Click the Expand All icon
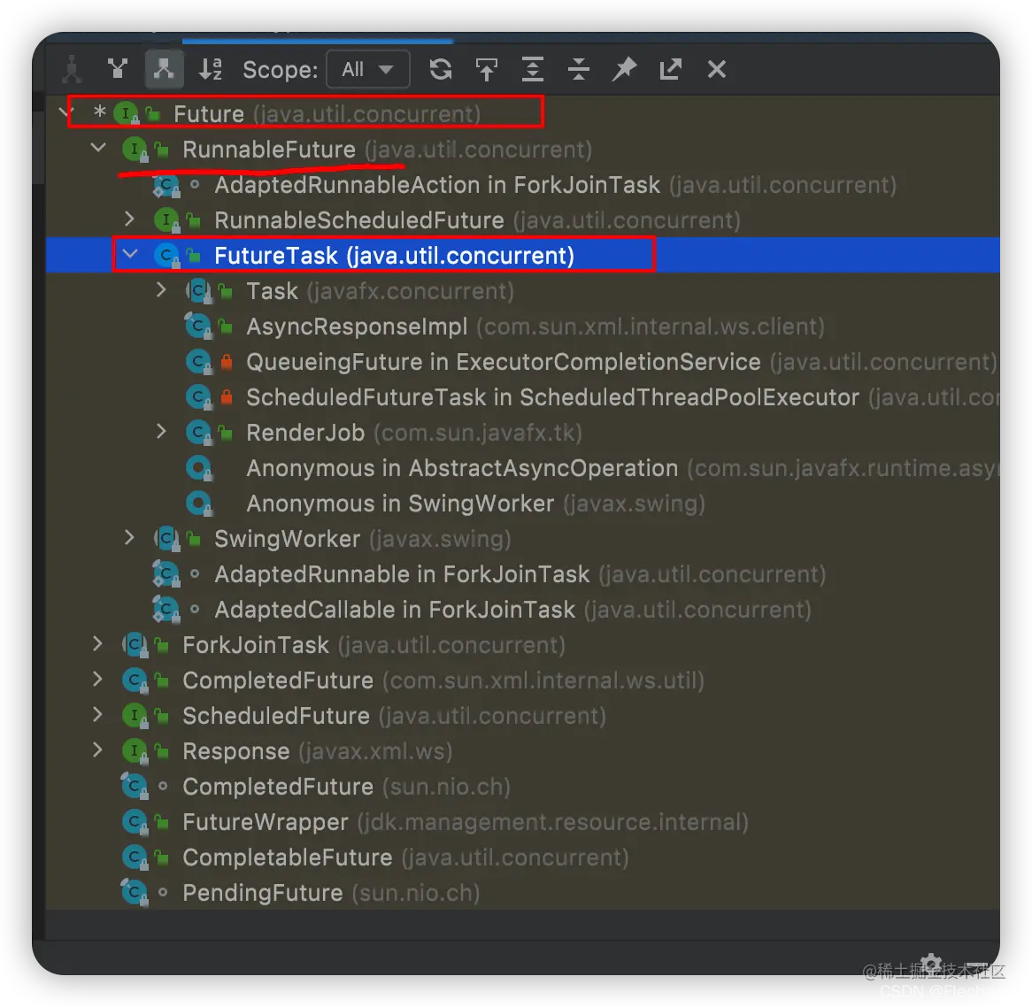Viewport: 1032px width, 1007px height. coord(533,69)
